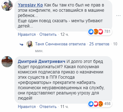
Task: Click angry reaction icon on Дмитрий's comment
Action: tap(100, 104)
